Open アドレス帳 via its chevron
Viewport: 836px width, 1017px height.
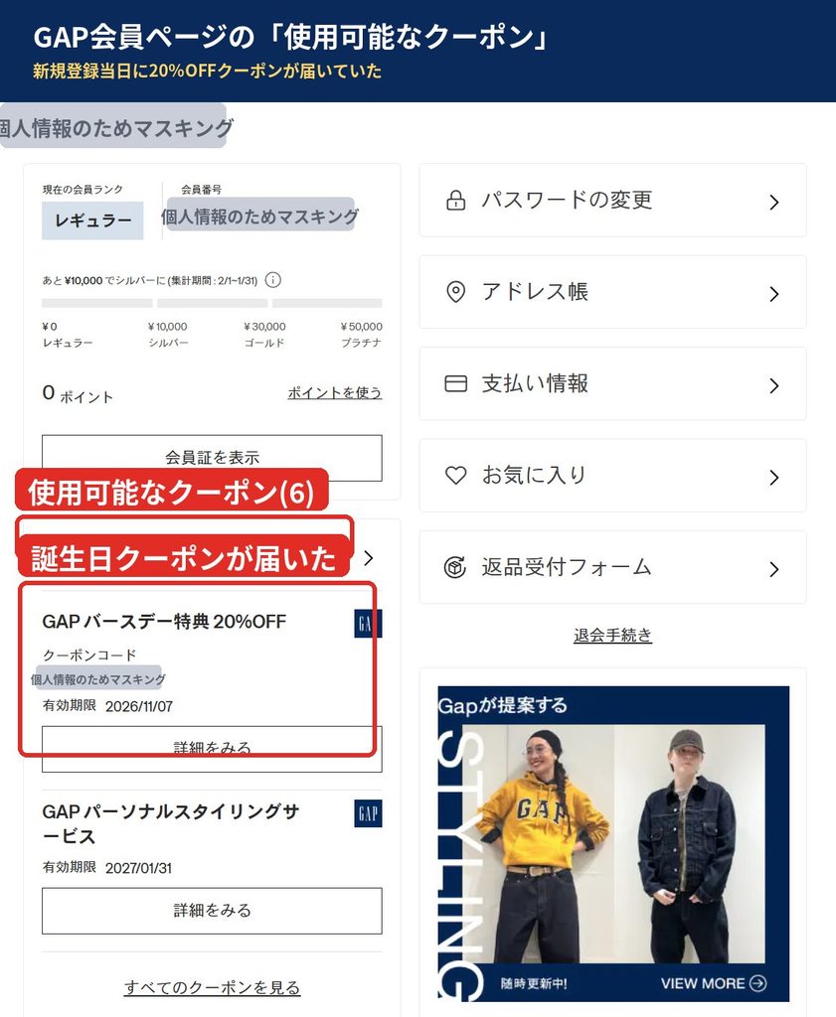[x=773, y=294]
